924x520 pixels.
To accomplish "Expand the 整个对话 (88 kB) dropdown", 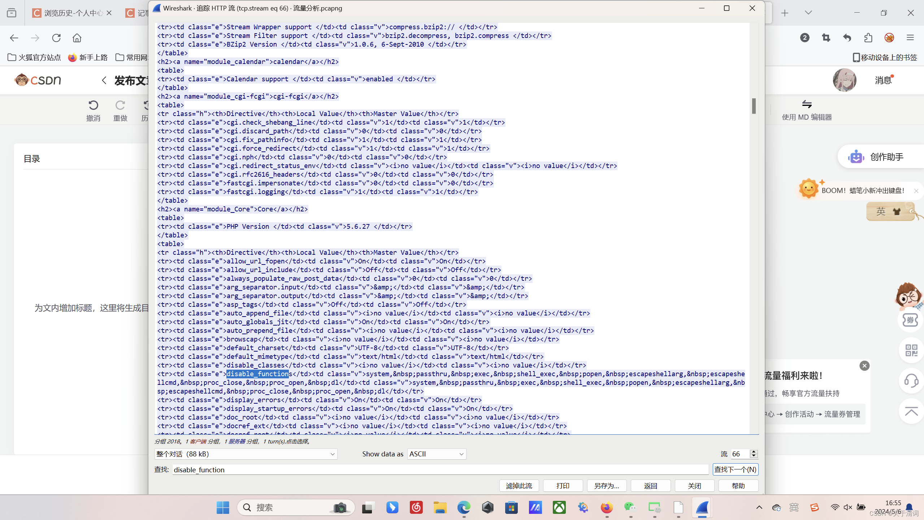I will pos(246,454).
